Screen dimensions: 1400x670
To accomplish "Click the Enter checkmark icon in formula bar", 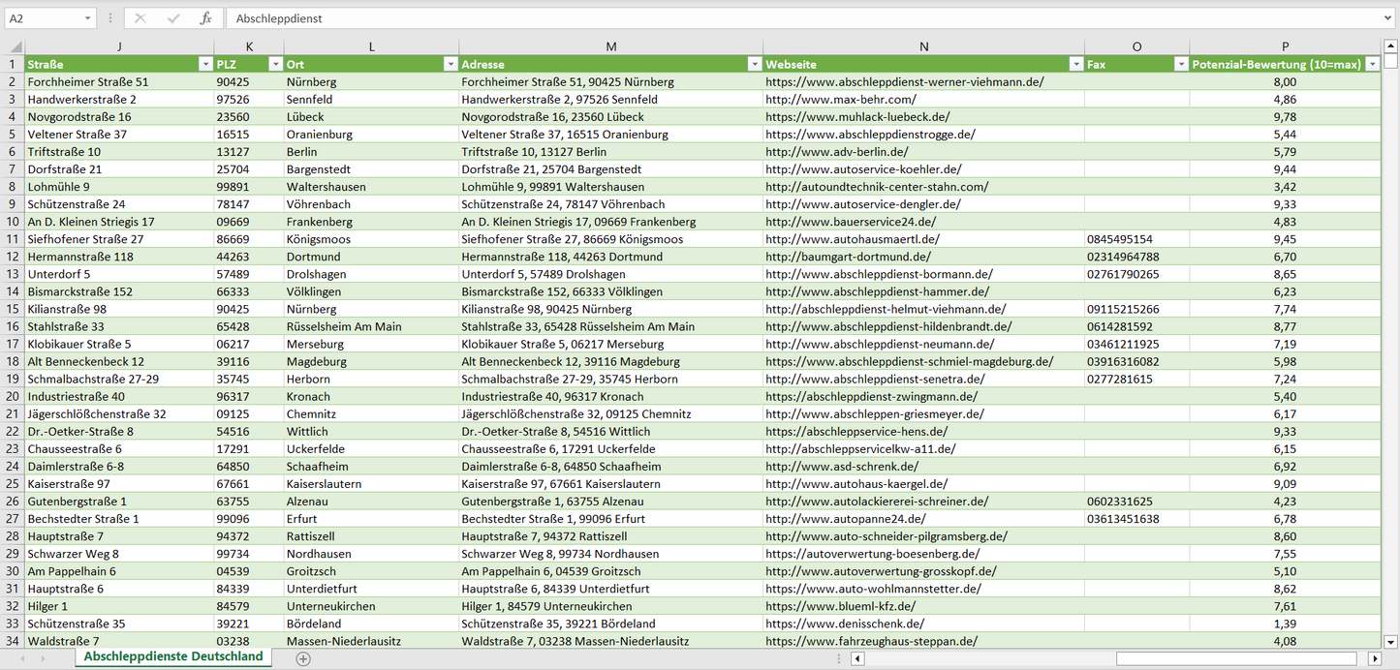I will point(173,18).
